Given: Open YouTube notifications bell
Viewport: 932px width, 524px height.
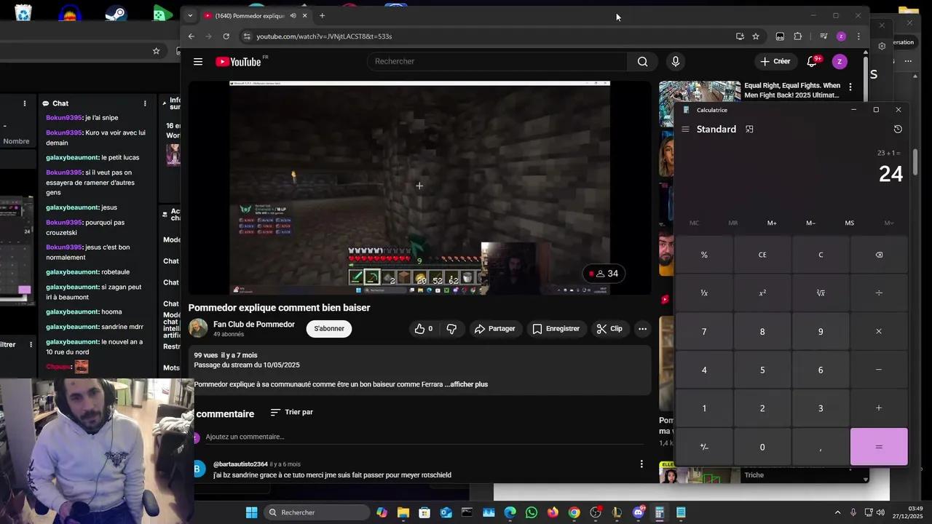Looking at the screenshot, I should 813,62.
